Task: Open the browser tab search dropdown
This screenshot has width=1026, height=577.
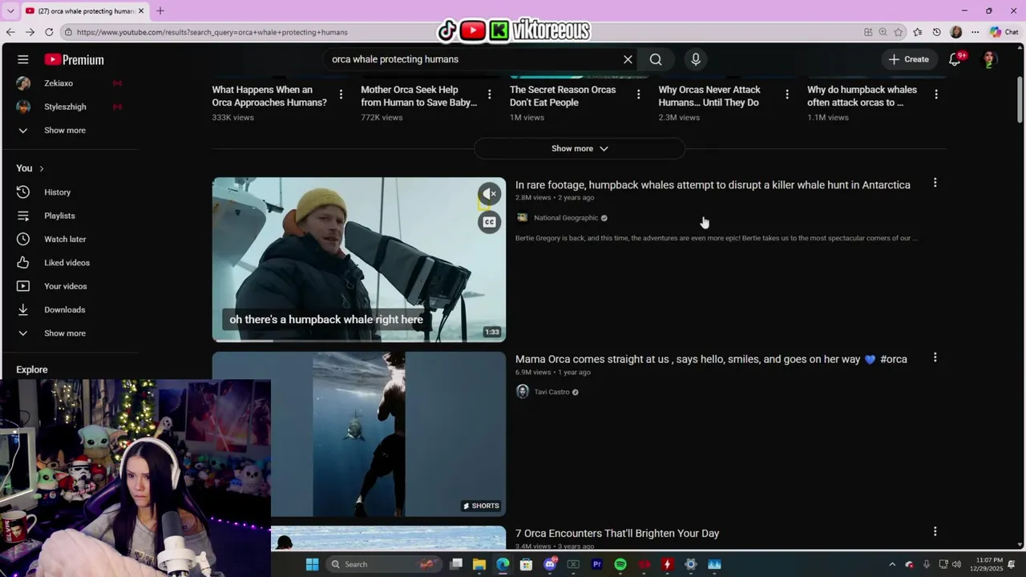Action: pyautogui.click(x=10, y=10)
